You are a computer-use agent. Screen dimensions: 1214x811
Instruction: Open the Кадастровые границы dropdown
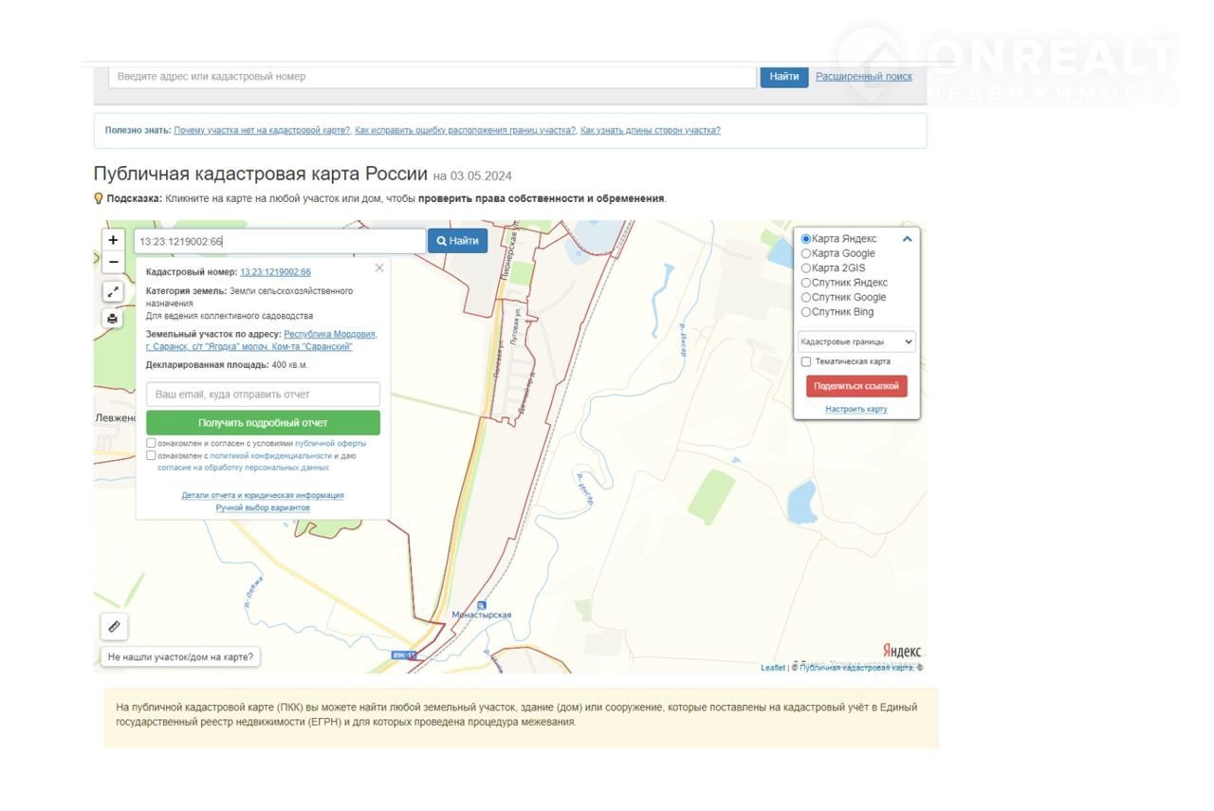pos(855,341)
